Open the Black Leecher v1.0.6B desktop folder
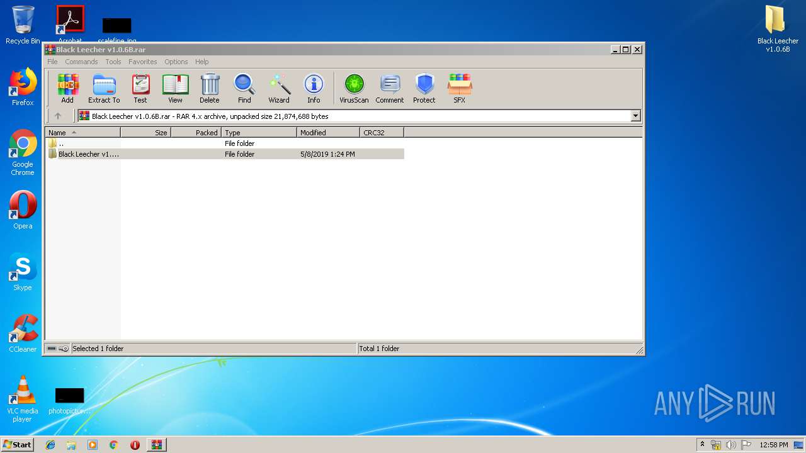Viewport: 806px width, 453px height. (x=778, y=28)
